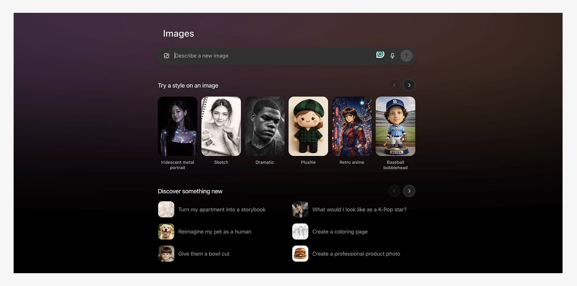Show next styles in Try a style

click(409, 85)
